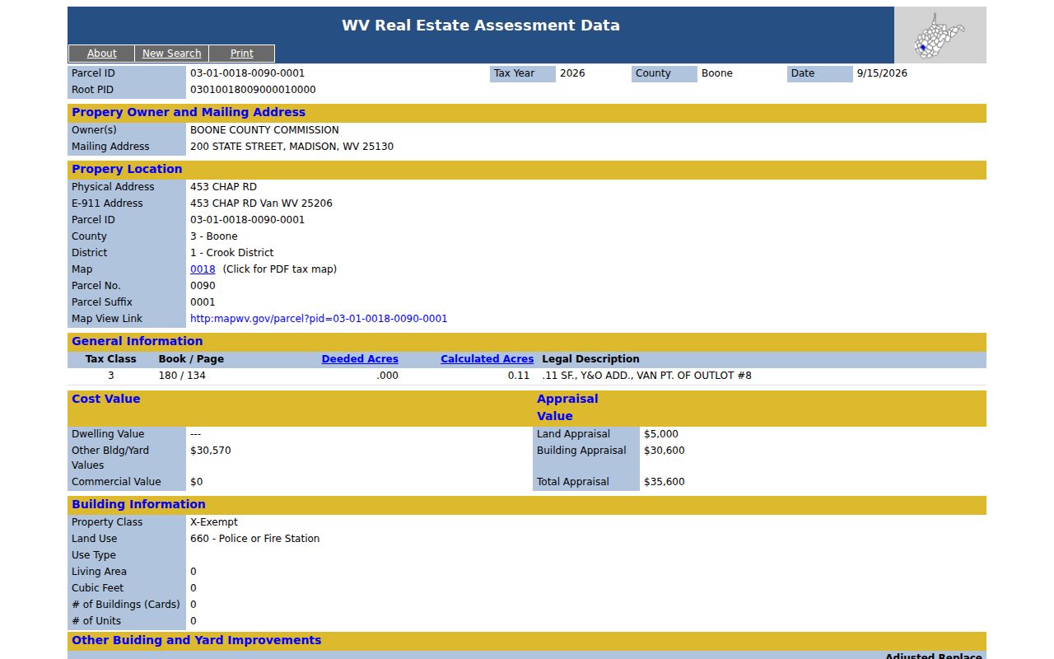Click the Land Use value 660 - Police or Fire Station
This screenshot has width=1054, height=659.
point(254,539)
